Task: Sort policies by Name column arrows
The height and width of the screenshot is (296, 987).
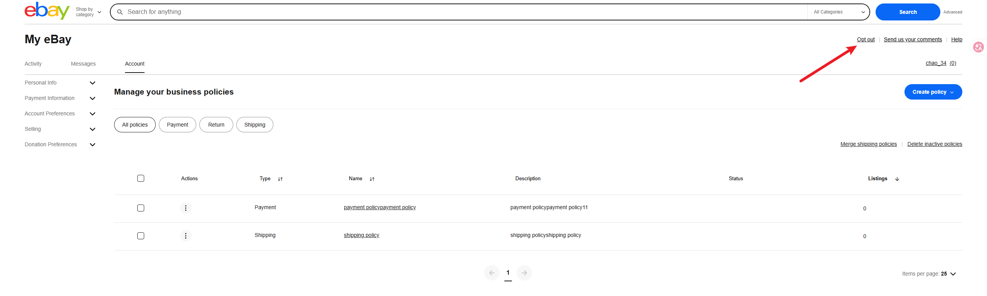Action: point(372,179)
